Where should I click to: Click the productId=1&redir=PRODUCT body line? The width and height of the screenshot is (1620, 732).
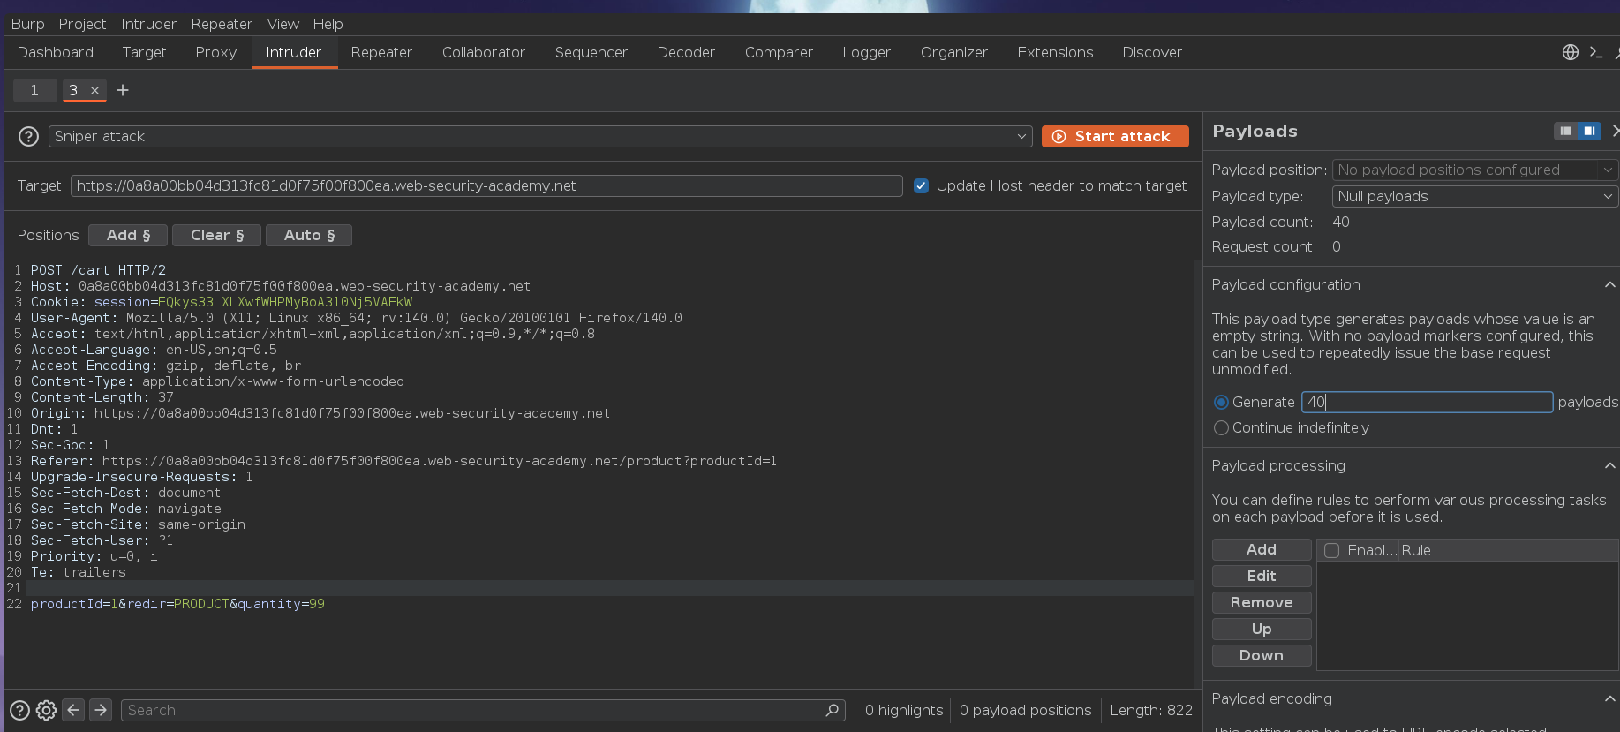pos(177,604)
